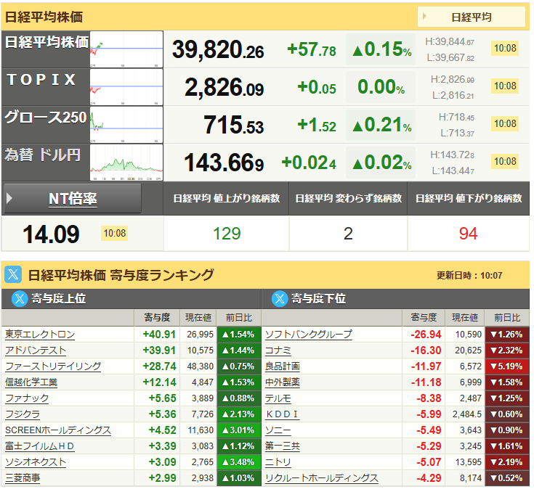Click the 更新日時：10:07 timestamp
534x492 pixels.
(x=469, y=275)
